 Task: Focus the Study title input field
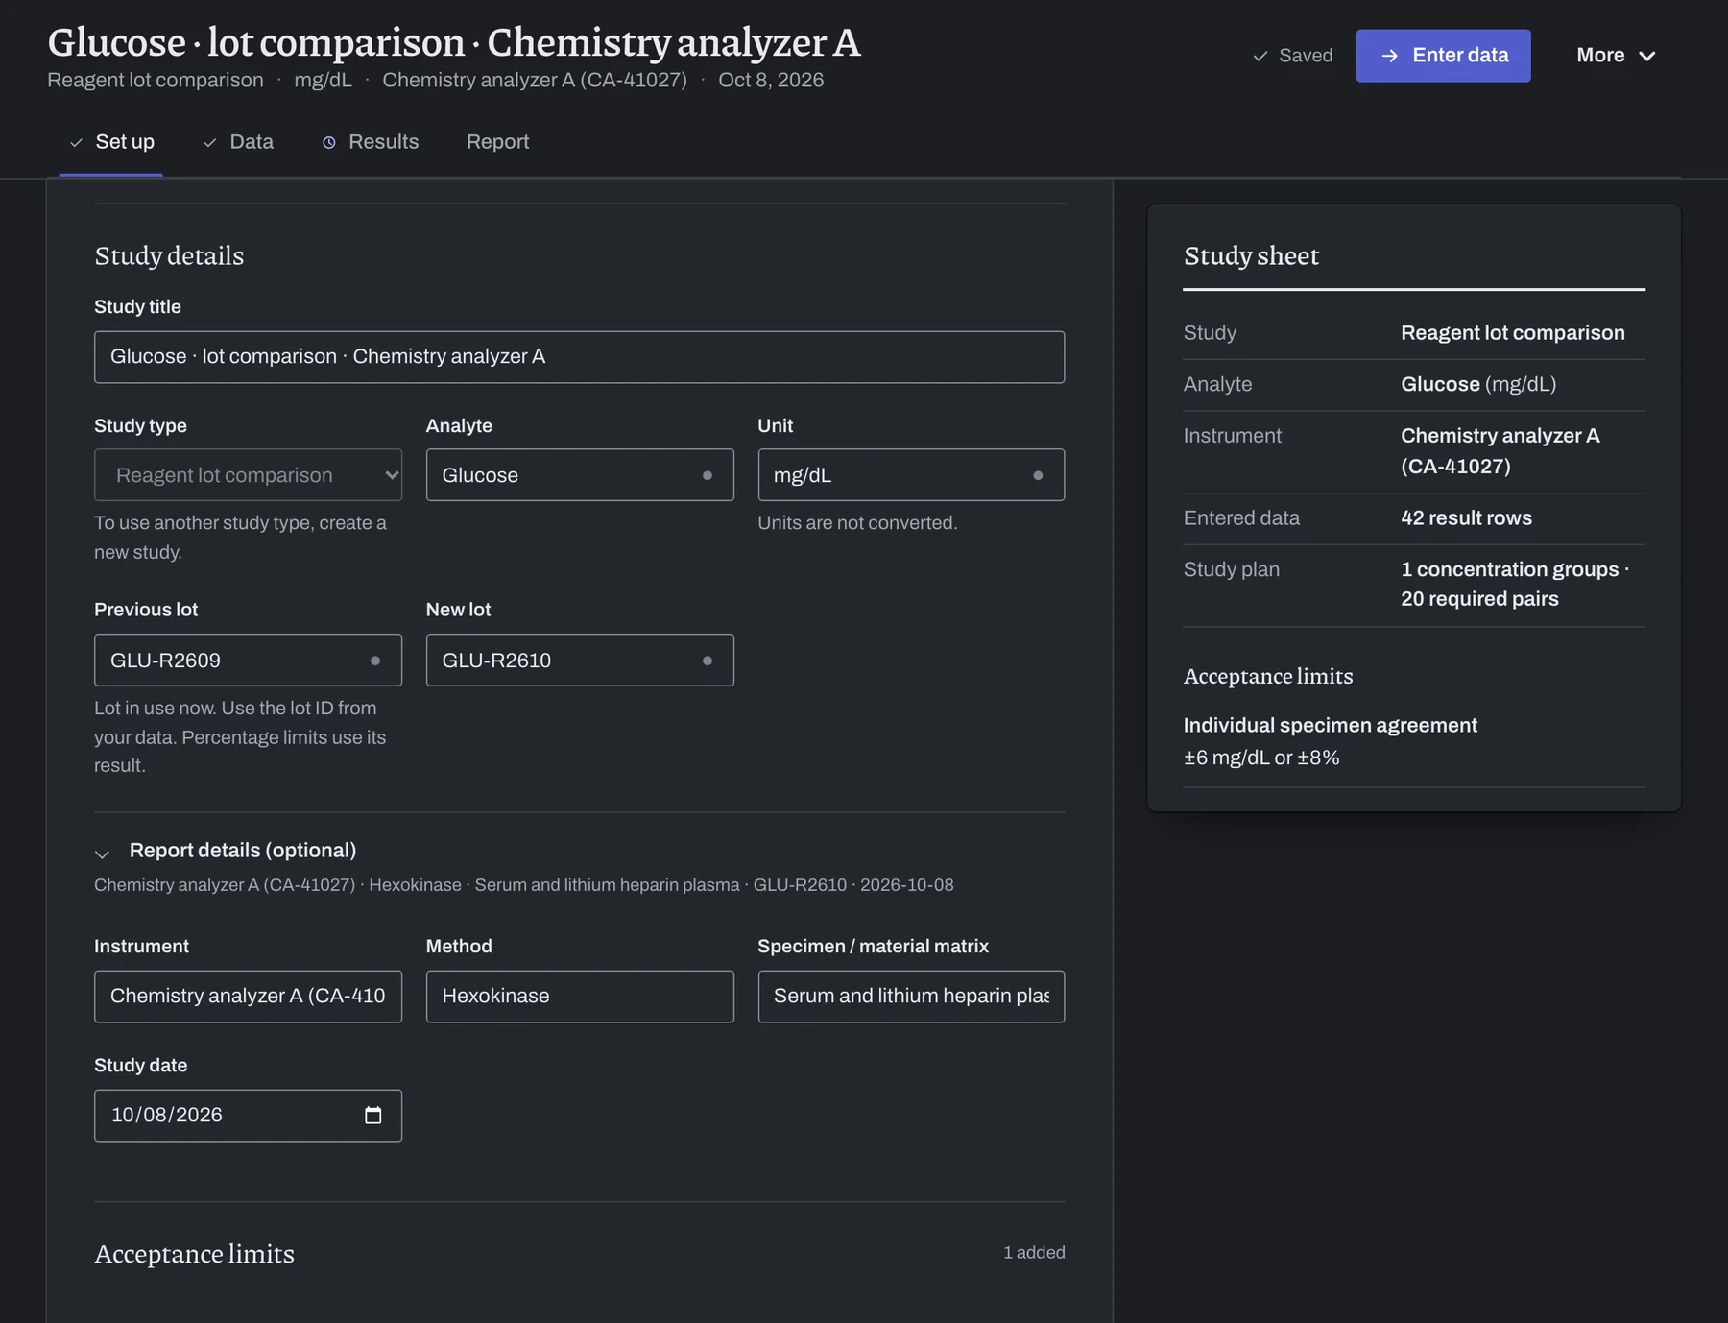579,357
